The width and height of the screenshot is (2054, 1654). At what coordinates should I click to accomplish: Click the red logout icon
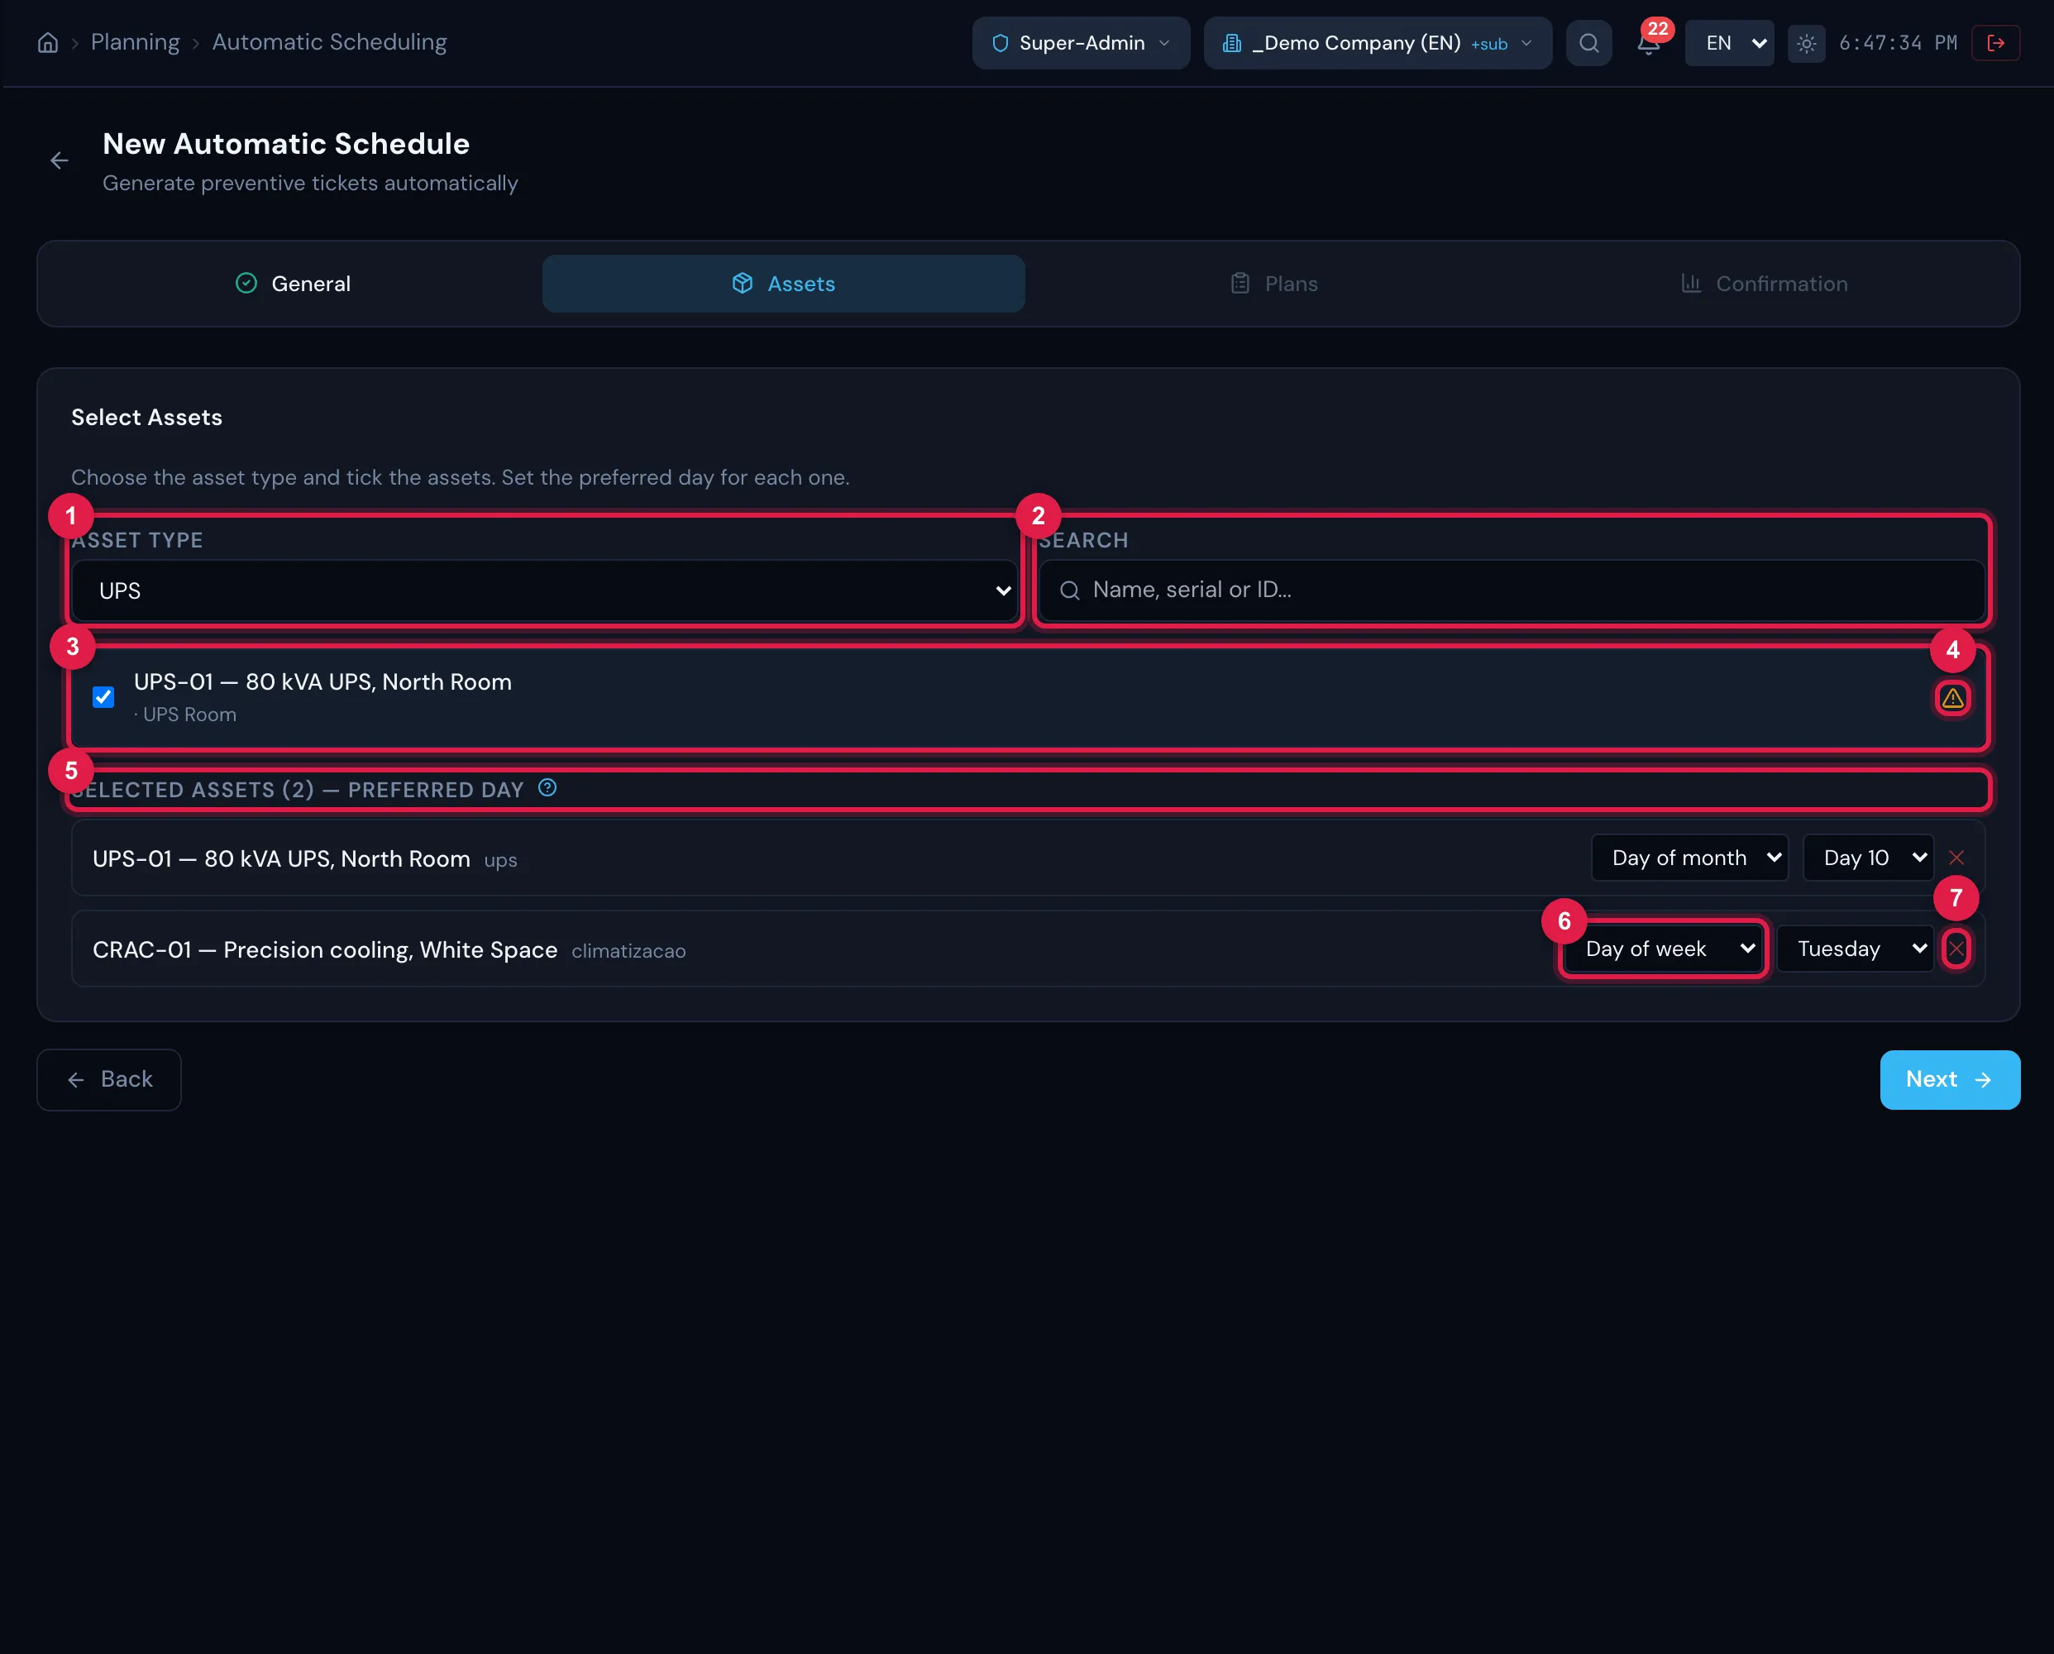pos(1996,43)
